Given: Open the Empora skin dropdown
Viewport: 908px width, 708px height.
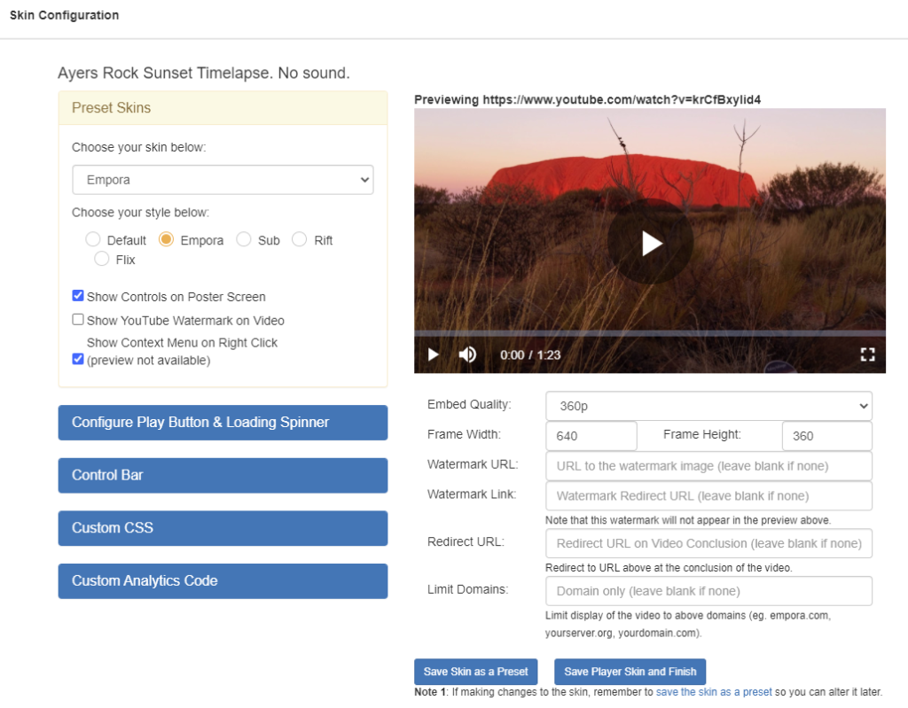Looking at the screenshot, I should (223, 180).
